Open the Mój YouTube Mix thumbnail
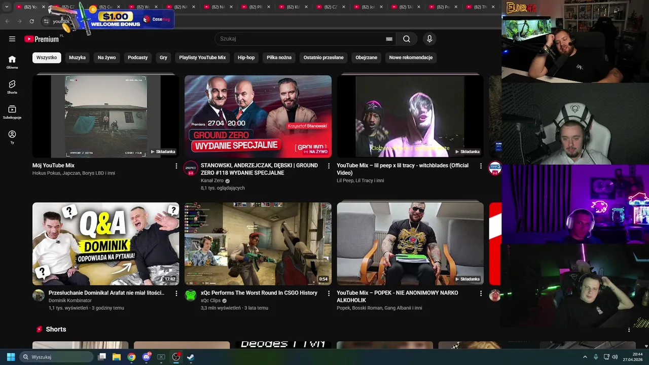 [x=105, y=116]
